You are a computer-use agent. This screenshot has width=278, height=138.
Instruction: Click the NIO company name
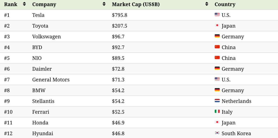click(37, 58)
